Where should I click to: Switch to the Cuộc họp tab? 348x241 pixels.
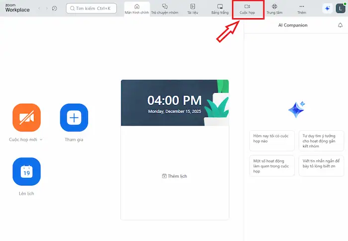coord(247,8)
